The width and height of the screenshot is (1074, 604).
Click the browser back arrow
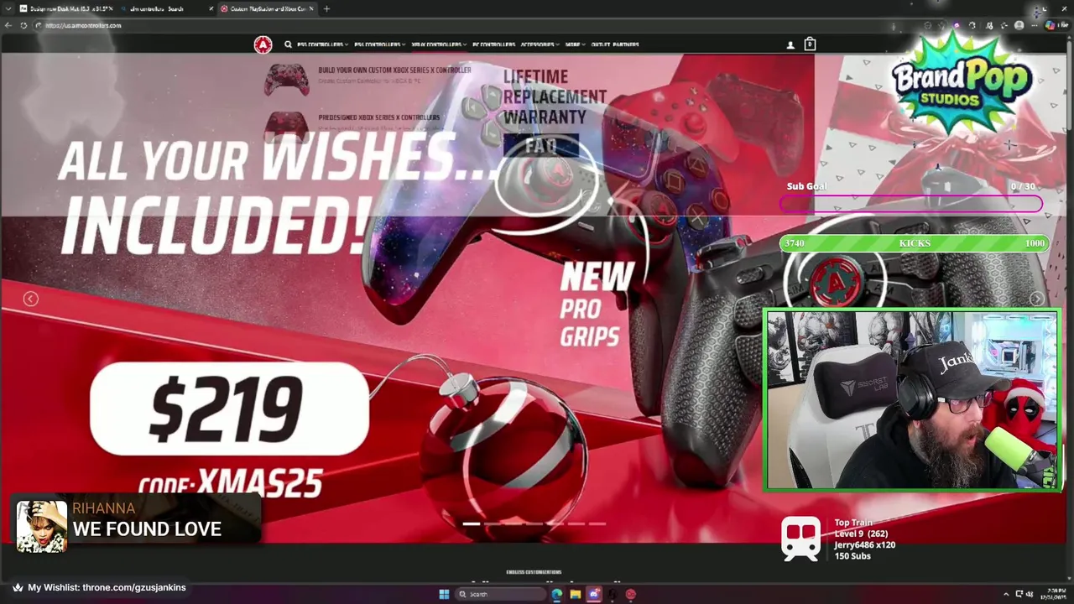8,25
